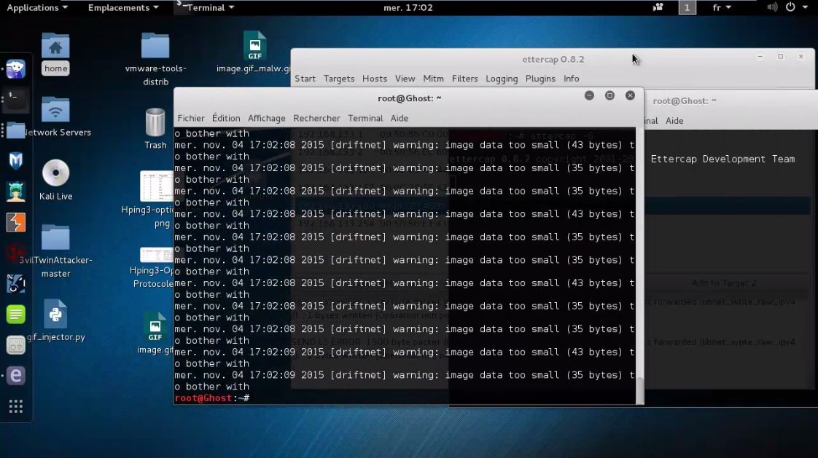The height and width of the screenshot is (458, 818).
Task: Select the 3vilTwinAttacker-master folder
Action: coord(56,252)
